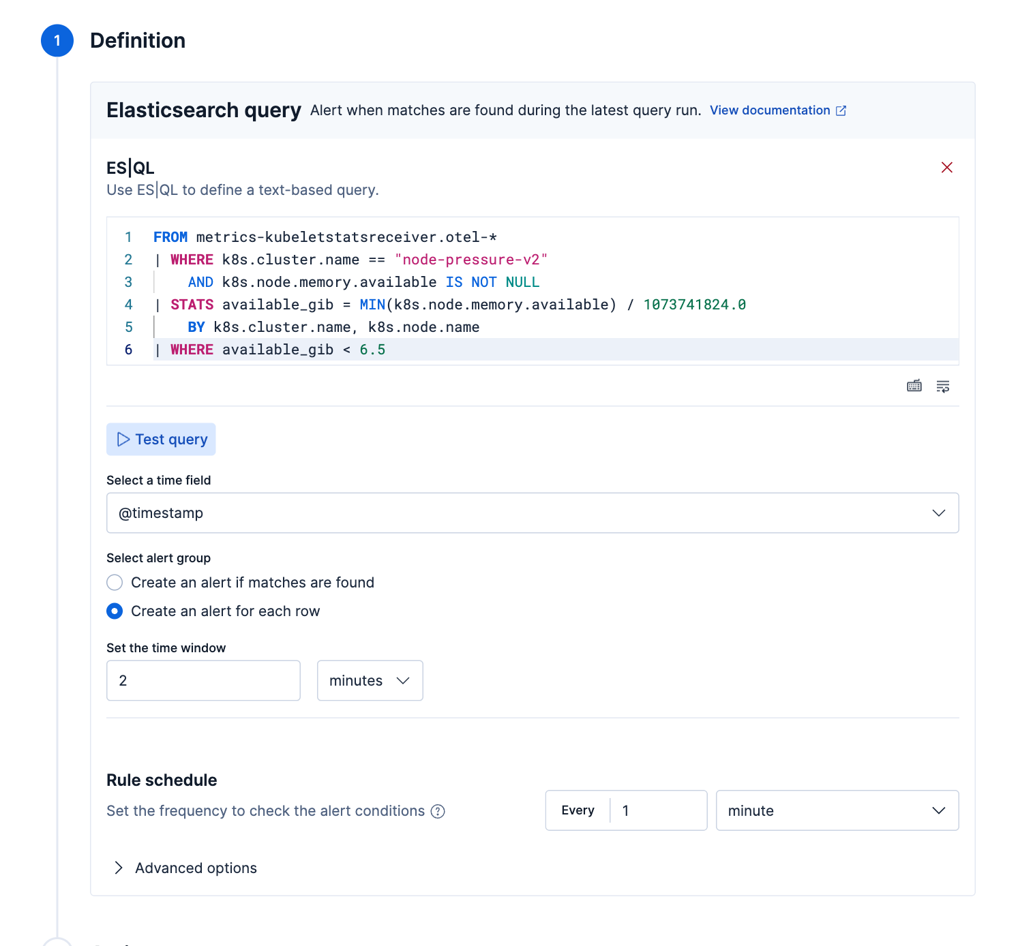Click the BY k8s.cluster.name line
This screenshot has height=946, width=1033.
333,327
